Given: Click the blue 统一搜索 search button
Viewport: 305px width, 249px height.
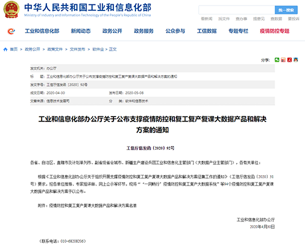Looking at the screenshot, I should pos(286,10).
